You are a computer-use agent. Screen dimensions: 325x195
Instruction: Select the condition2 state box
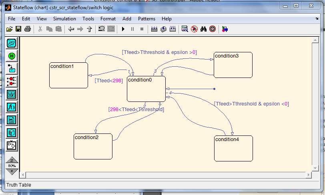(x=93, y=146)
